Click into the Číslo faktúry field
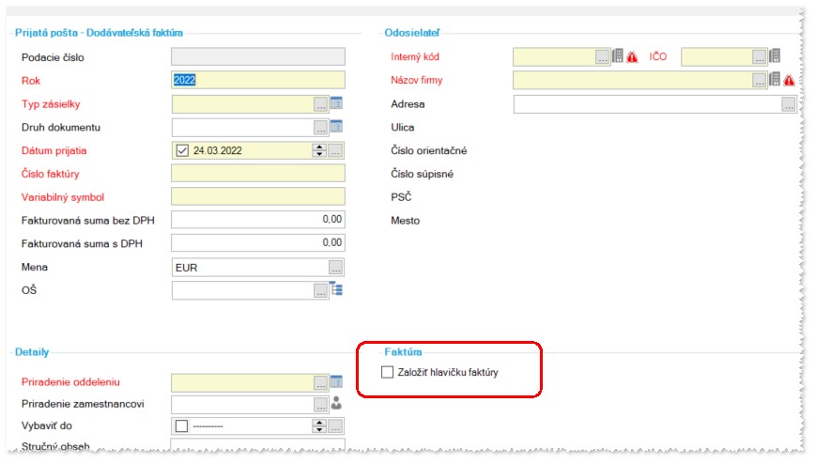Image resolution: width=816 pixels, height=464 pixels. [258, 174]
